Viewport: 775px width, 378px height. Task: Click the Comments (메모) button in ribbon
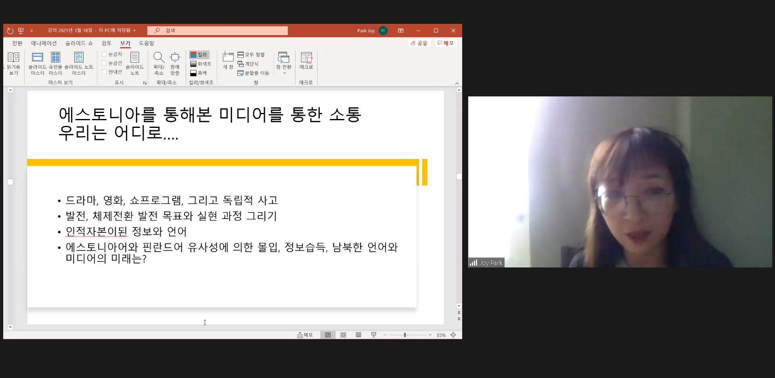[446, 43]
